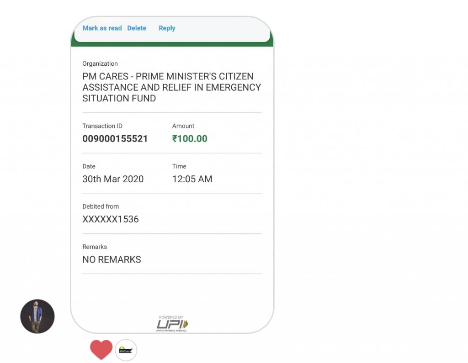Click the small circular logo badge beside heart
468x363 pixels.
coord(126,350)
